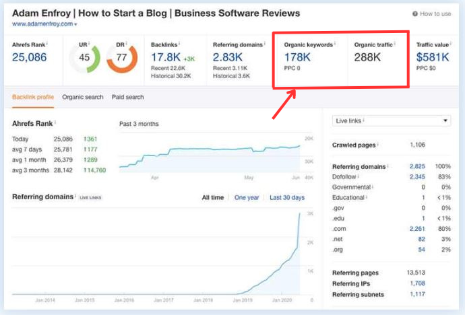Click the How to use help icon

point(415,13)
